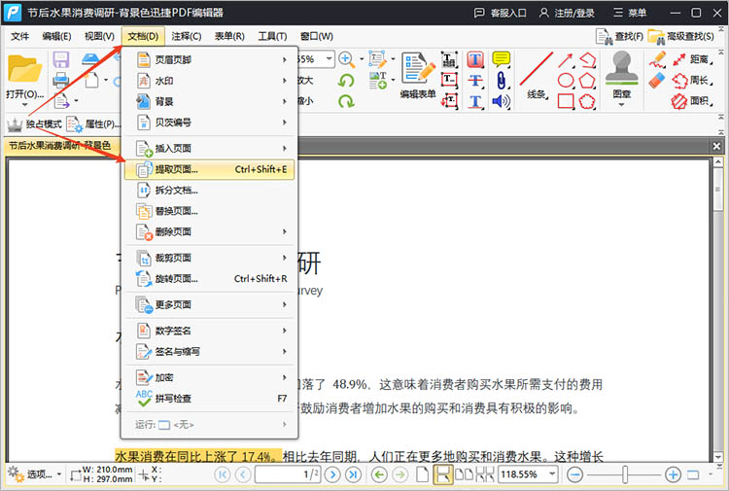Click the rotate counterclockwise green arrow
This screenshot has height=491, width=729.
coord(346,81)
